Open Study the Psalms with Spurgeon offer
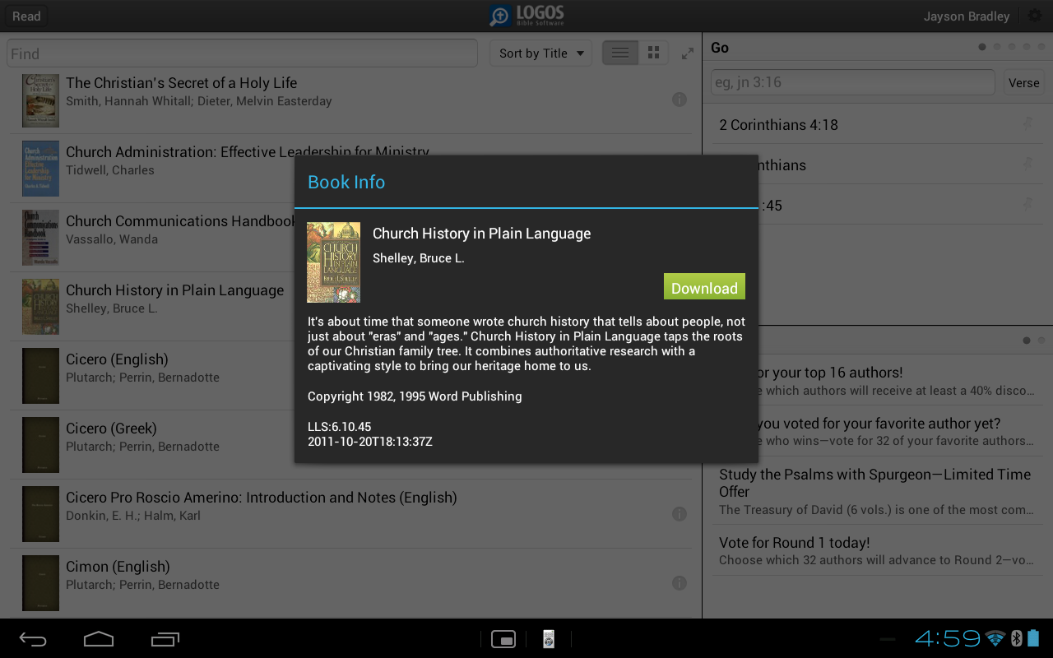1053x658 pixels. (874, 491)
